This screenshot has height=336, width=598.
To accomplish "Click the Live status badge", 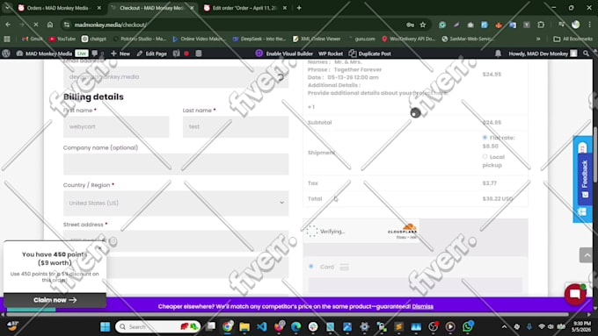I will (81, 54).
